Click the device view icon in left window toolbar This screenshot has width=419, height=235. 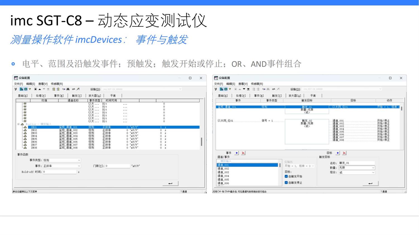coord(21,89)
